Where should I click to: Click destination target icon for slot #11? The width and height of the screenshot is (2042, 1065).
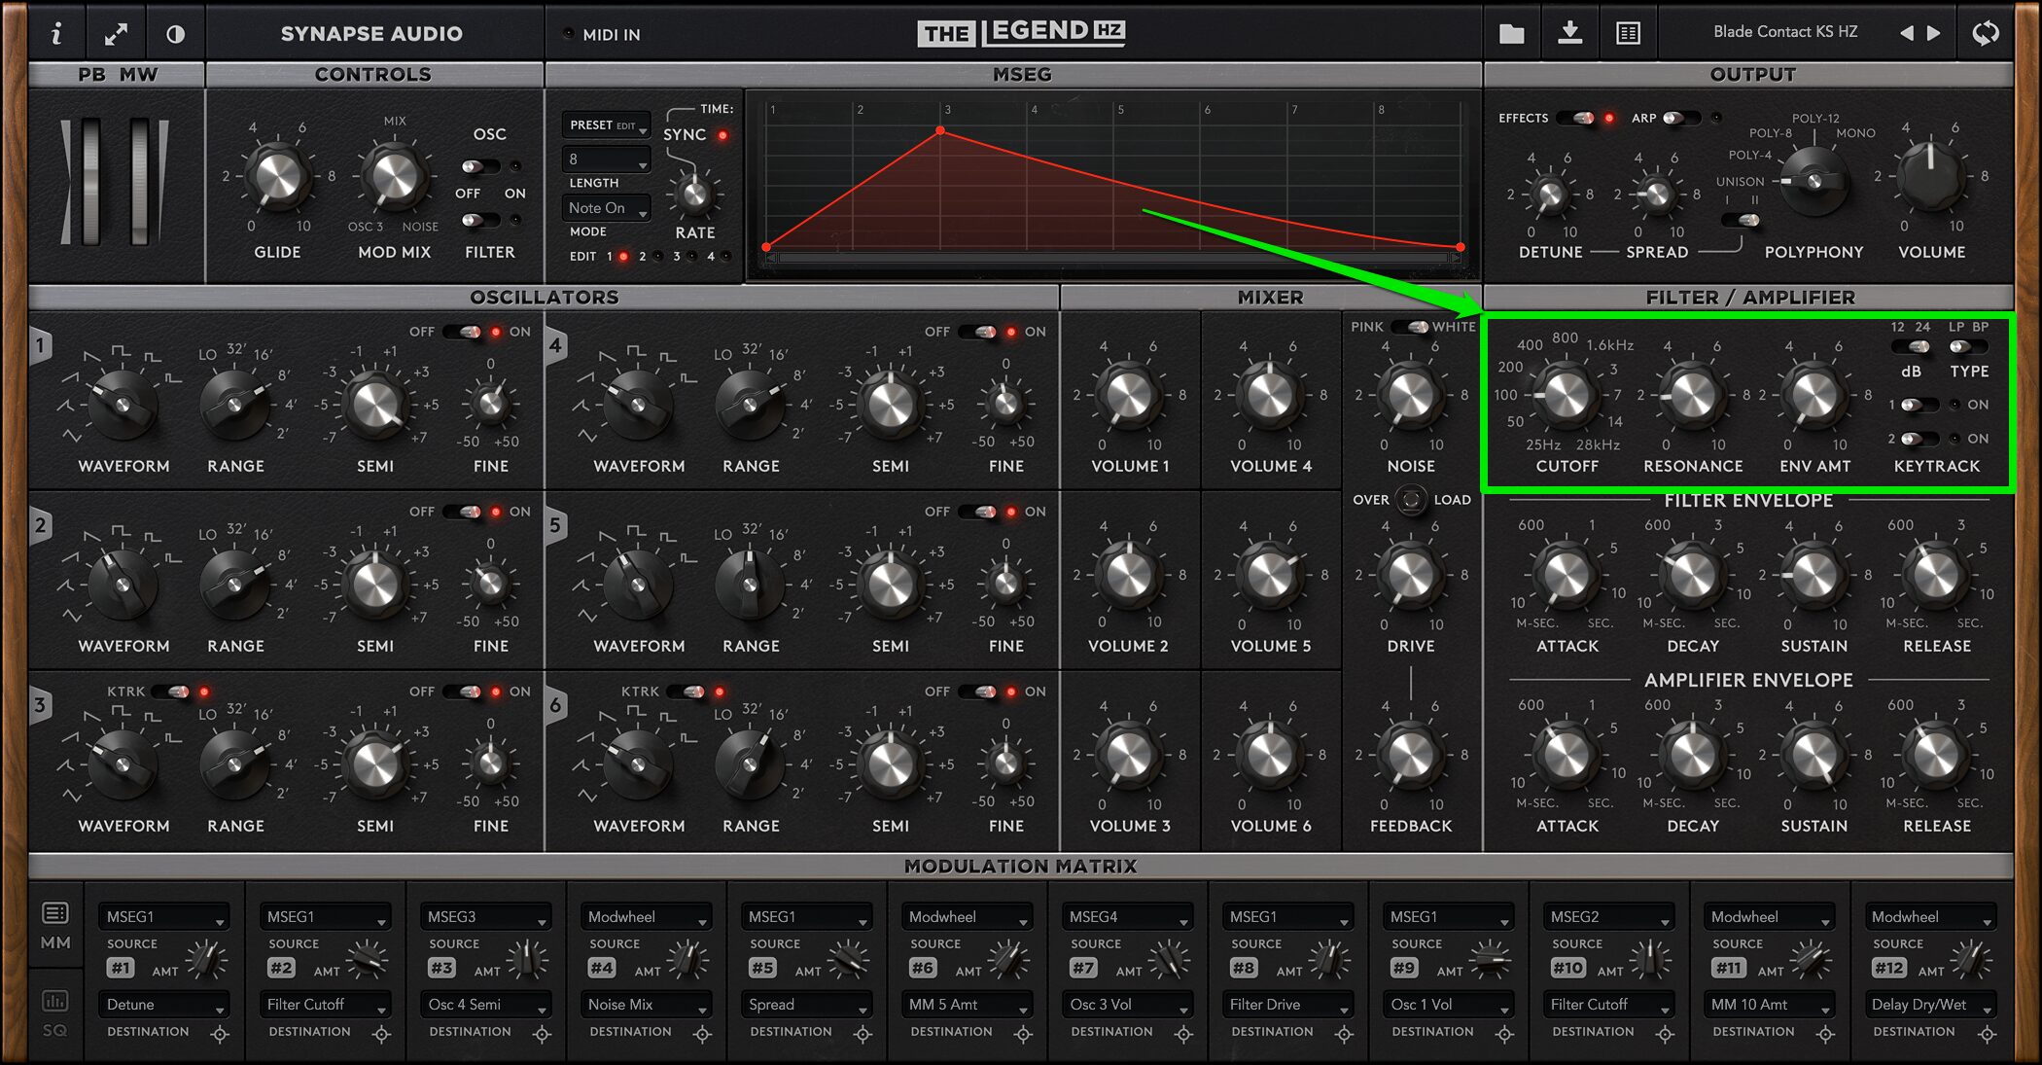pos(1825,1034)
